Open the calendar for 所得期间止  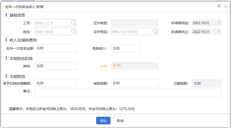pyautogui.click(x=219, y=32)
